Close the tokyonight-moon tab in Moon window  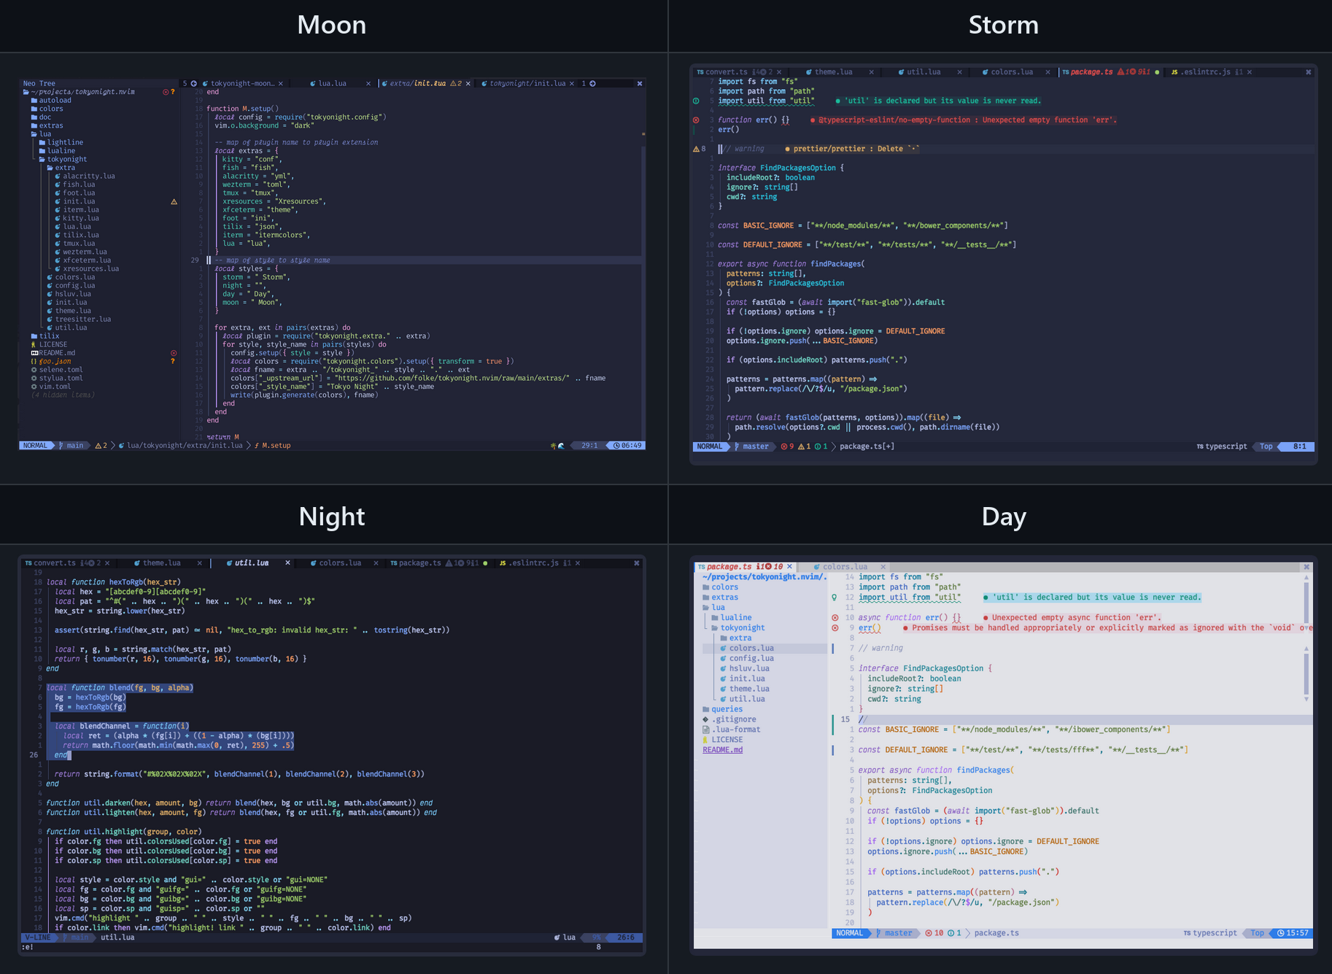[x=281, y=83]
